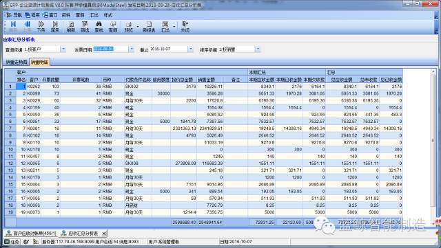Go to first record with toolbar arrow
441x248 pixels.
click(13, 27)
